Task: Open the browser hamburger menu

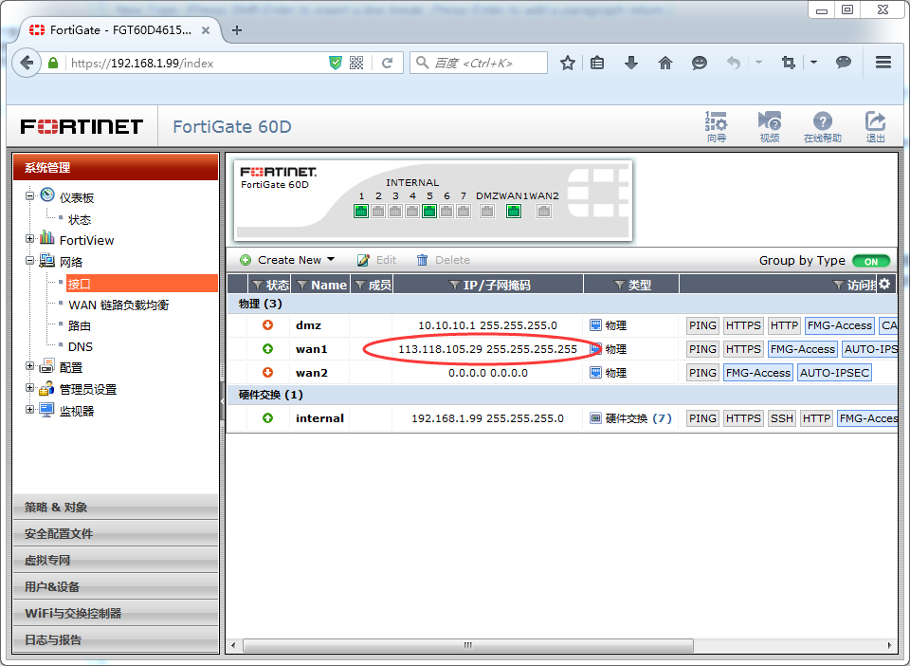Action: (883, 62)
